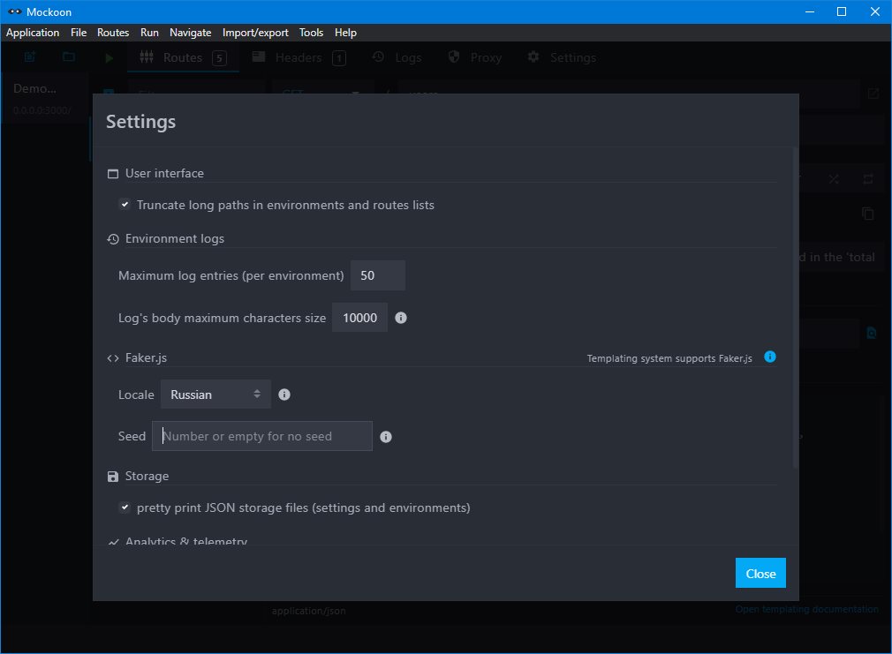The height and width of the screenshot is (654, 892).
Task: Click blue info icon for Faker.js templating
Action: [770, 357]
